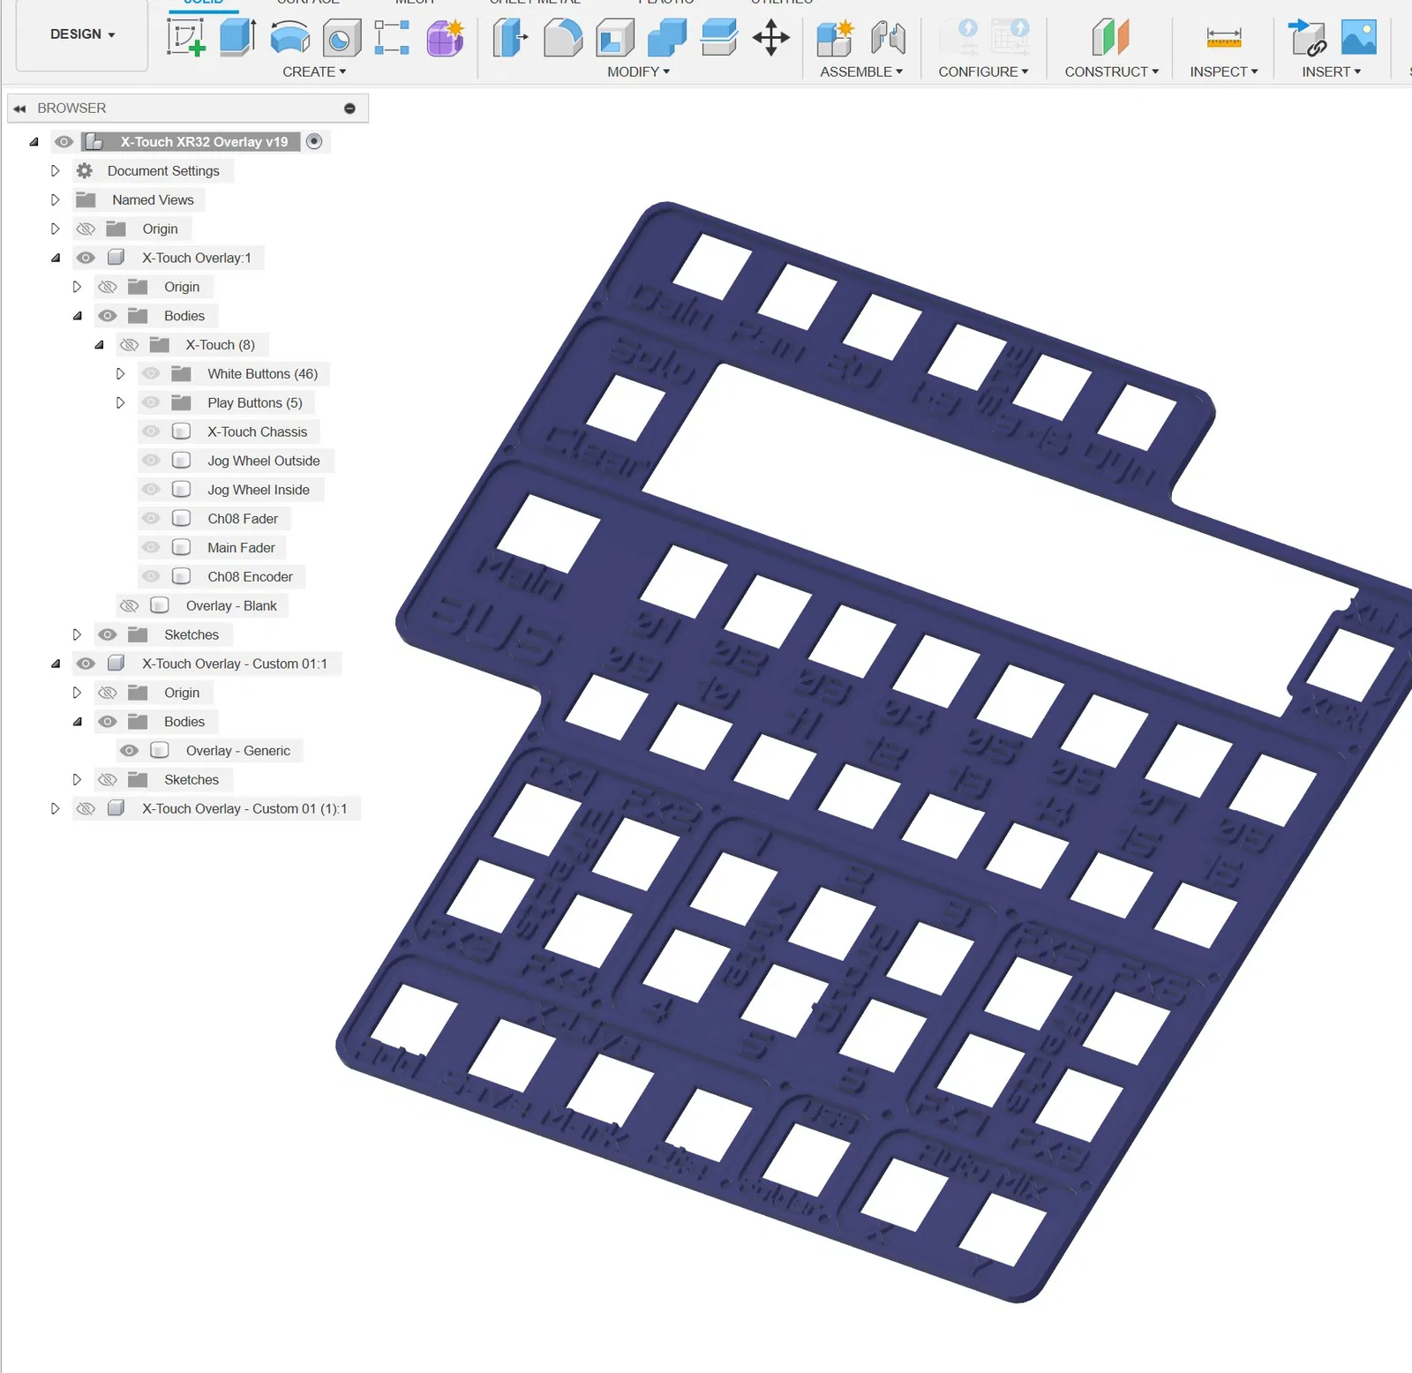The width and height of the screenshot is (1412, 1373).
Task: Expand the White Buttons (46) folder
Action: coord(120,374)
